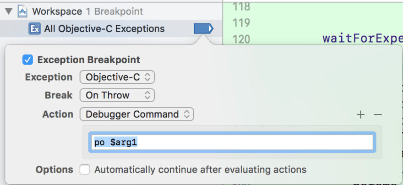Click the Ex exception breakpoint icon
Viewport: 403px width, 185px height.
coord(34,28)
